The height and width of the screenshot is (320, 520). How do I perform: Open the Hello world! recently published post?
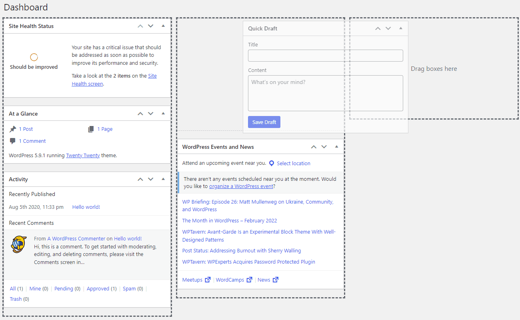tap(86, 207)
